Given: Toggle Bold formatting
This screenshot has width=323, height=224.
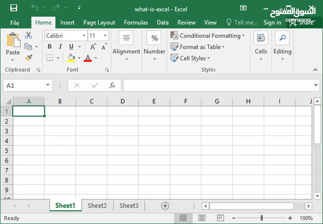Looking at the screenshot, I should point(50,47).
